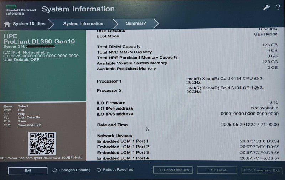Select the Boot Mode row label
The width and height of the screenshot is (285, 180).
pyautogui.click(x=108, y=36)
